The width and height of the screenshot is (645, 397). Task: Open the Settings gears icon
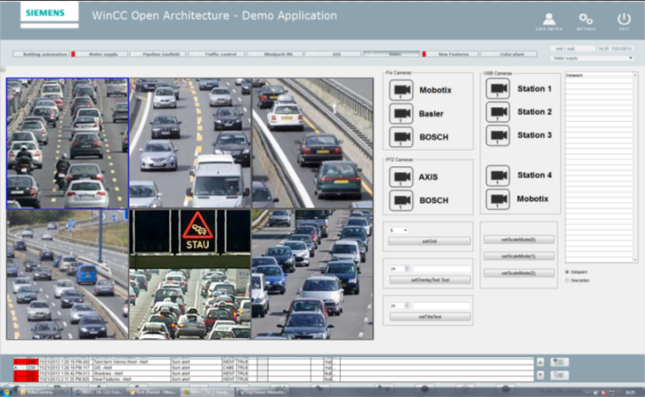585,21
